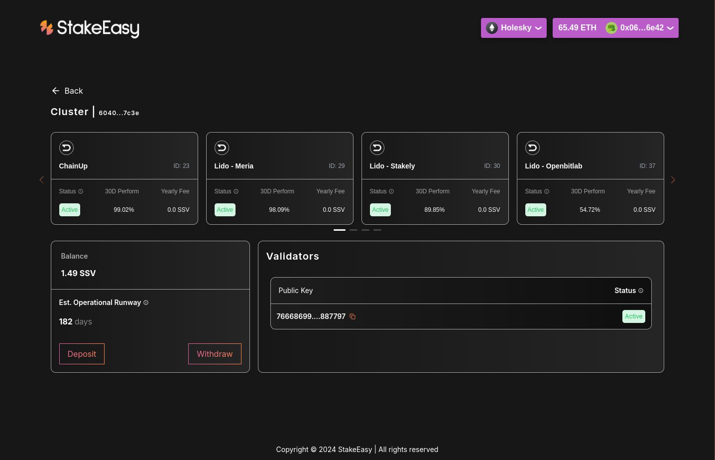The image size is (715, 460).
Task: Click the Active badge on Lido - Meria card
Action: (225, 210)
